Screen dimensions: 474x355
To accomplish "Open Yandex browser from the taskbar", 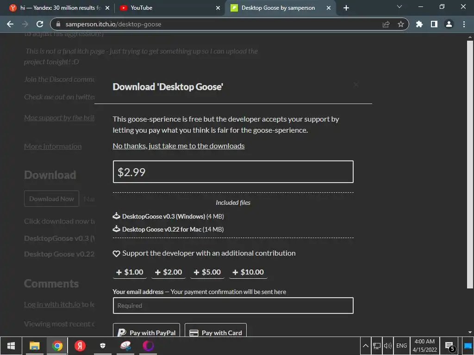I will point(80,346).
